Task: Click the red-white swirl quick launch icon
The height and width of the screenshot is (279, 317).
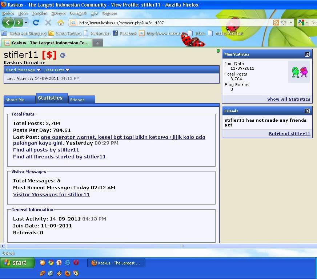Action: click(59, 262)
